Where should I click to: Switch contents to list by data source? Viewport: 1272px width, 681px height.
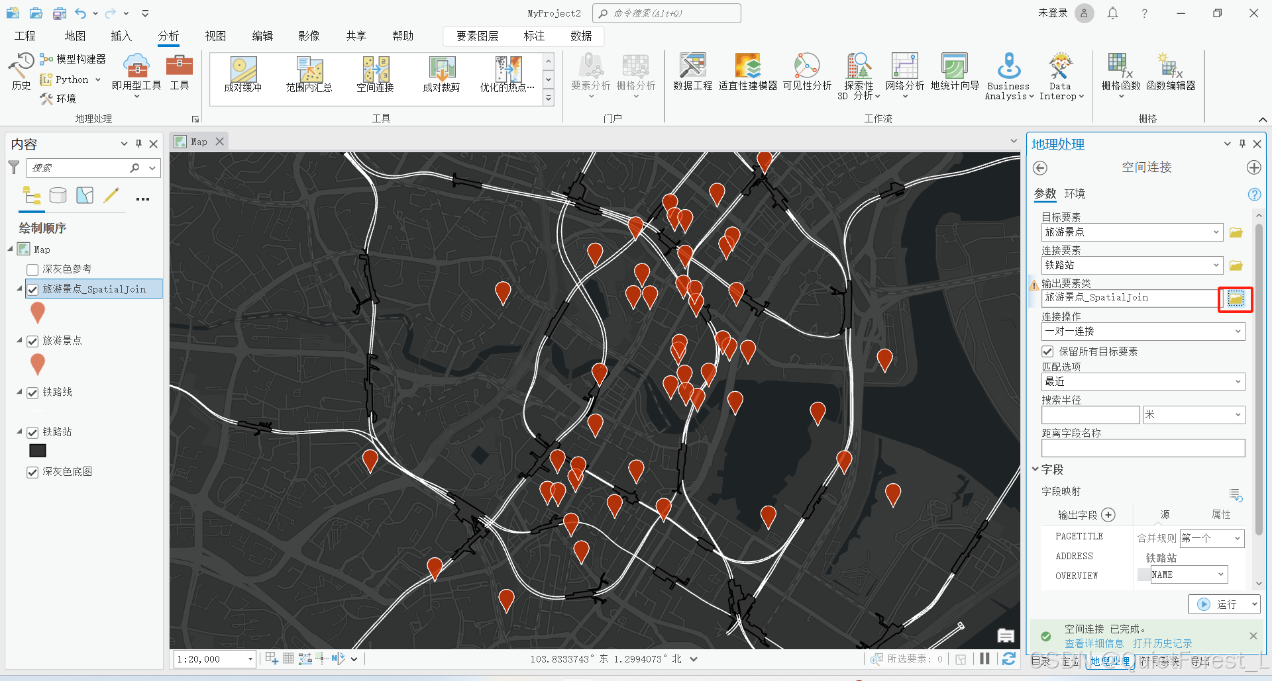(x=58, y=195)
